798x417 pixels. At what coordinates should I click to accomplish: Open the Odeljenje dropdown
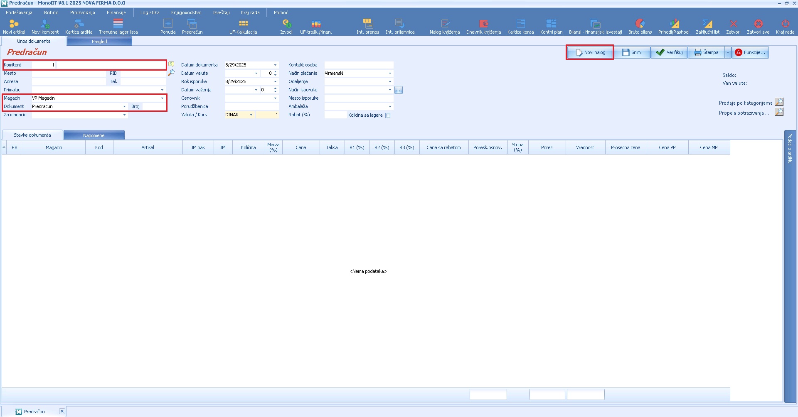click(390, 81)
